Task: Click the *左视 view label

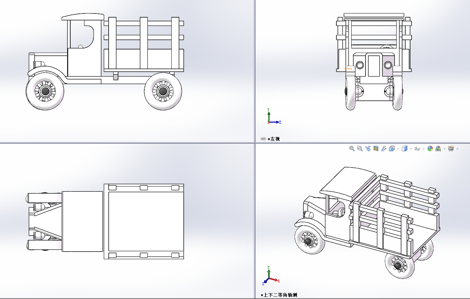Action: (x=274, y=139)
